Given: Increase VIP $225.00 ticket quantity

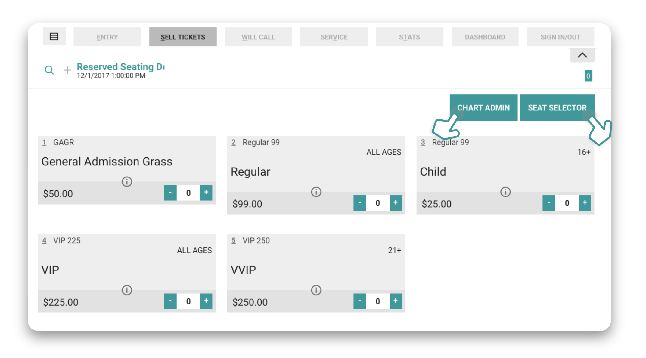Looking at the screenshot, I should click(x=206, y=301).
